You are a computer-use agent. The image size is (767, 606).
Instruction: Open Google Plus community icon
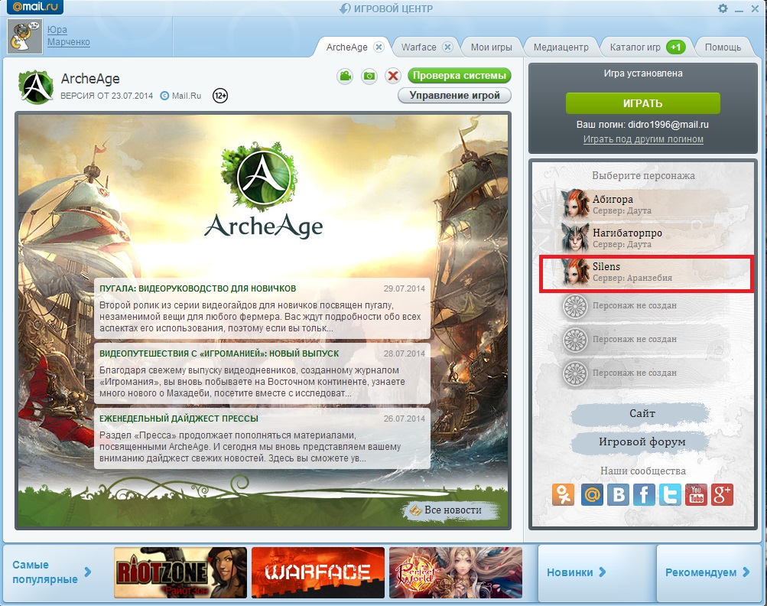coord(722,494)
